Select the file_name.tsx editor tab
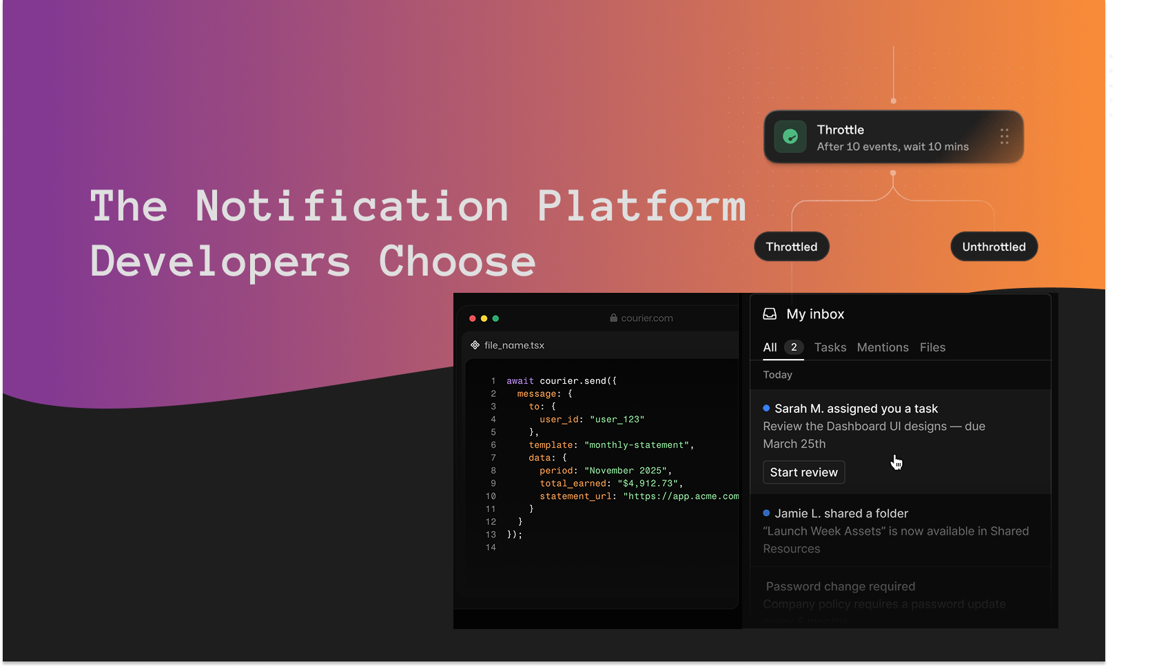Viewport: 1170px width, 667px height. pyautogui.click(x=513, y=345)
